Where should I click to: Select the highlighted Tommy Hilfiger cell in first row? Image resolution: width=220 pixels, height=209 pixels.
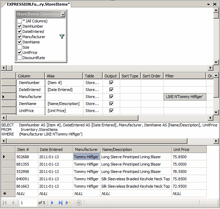tap(87, 157)
